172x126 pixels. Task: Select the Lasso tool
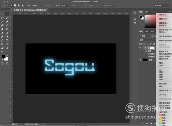click(2, 18)
